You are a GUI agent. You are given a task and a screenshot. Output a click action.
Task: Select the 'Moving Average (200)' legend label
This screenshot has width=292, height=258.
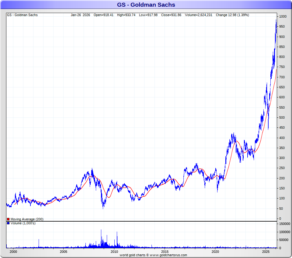[x=27, y=219]
